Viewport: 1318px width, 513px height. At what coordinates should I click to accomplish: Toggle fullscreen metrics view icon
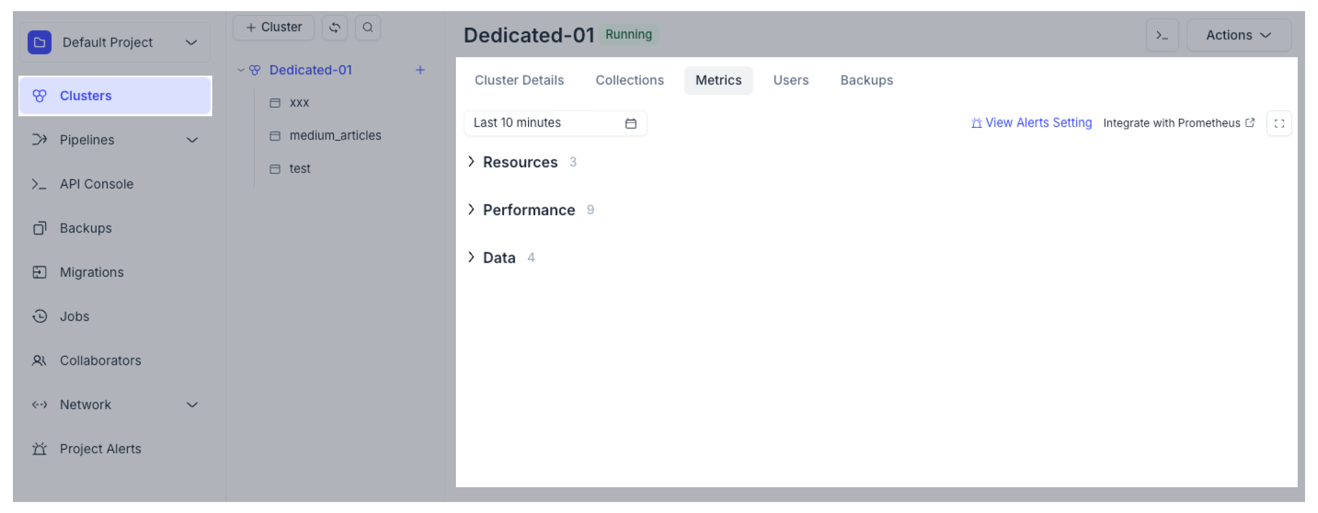tap(1279, 124)
